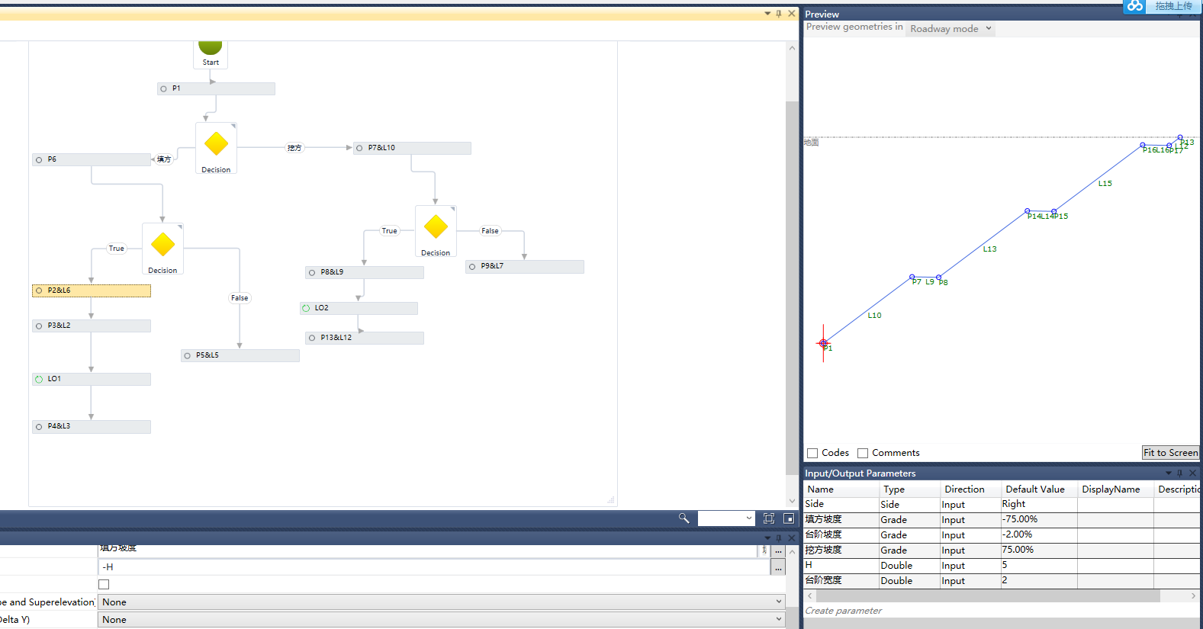1203x629 pixels.
Task: Click the H parameter name cell
Action: [841, 565]
